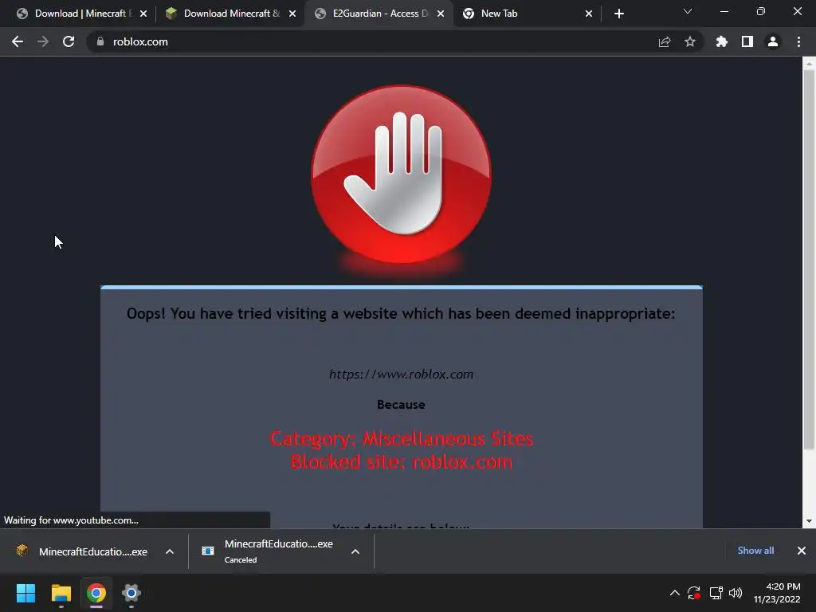Click the 'Category: Miscellaneous Sites' text
The image size is (816, 612).
pyautogui.click(x=402, y=439)
